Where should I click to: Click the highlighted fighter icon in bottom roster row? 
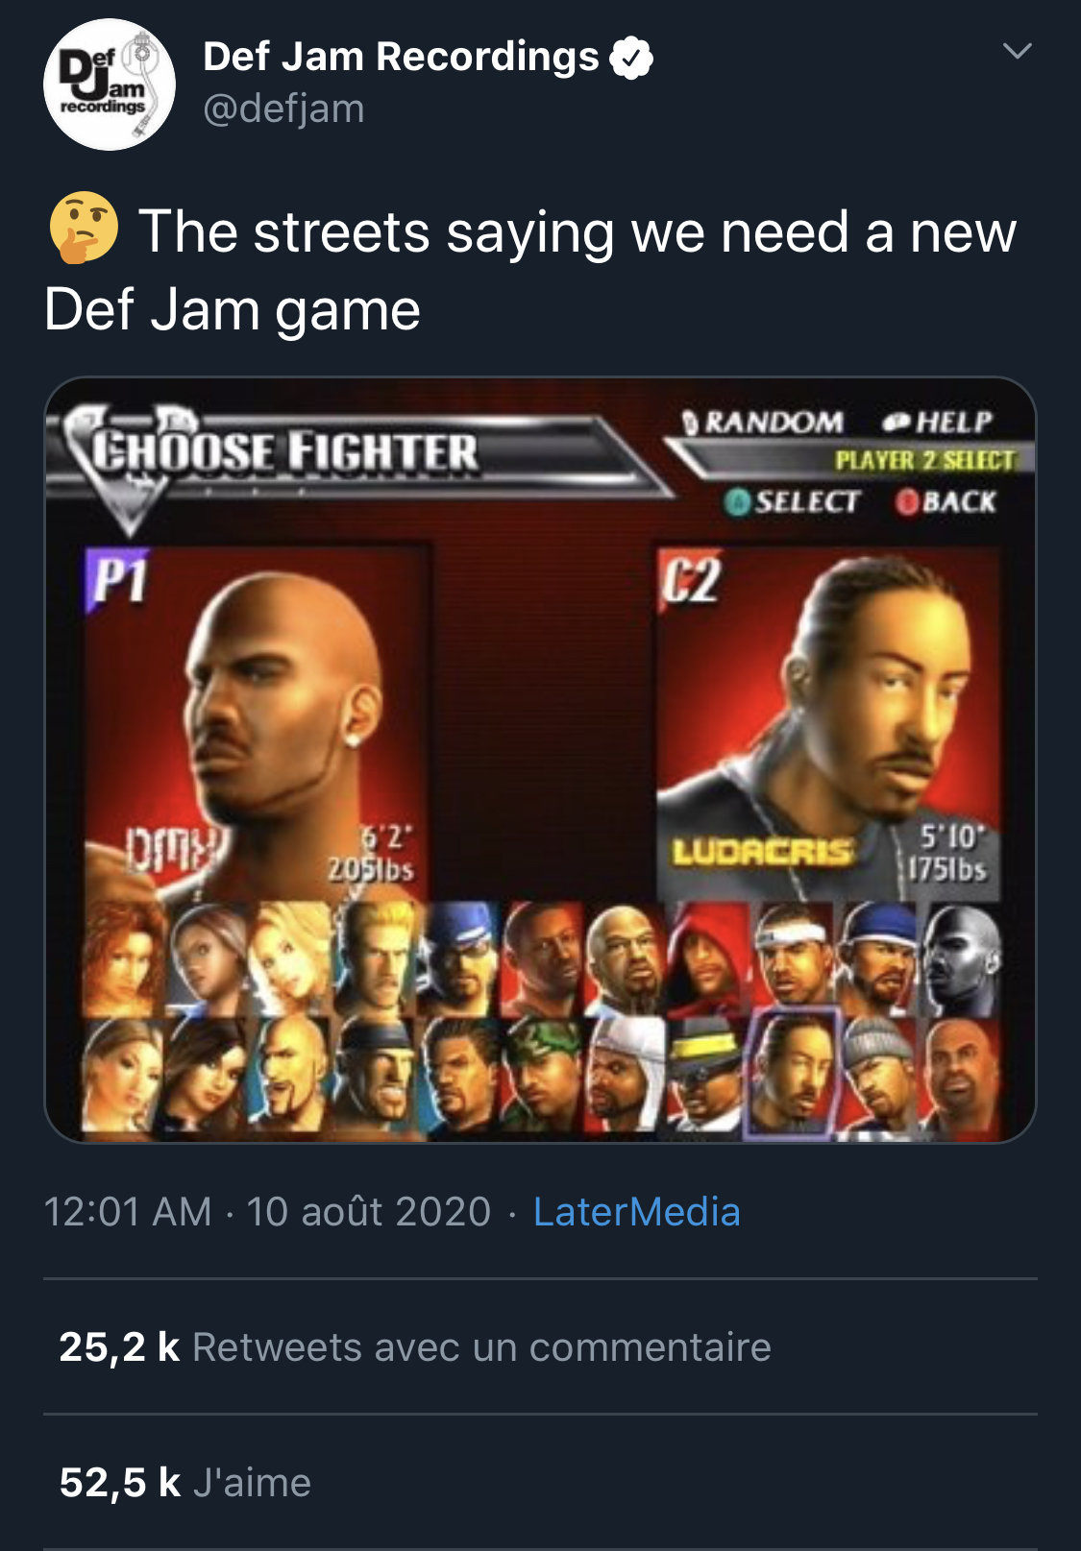click(793, 1075)
